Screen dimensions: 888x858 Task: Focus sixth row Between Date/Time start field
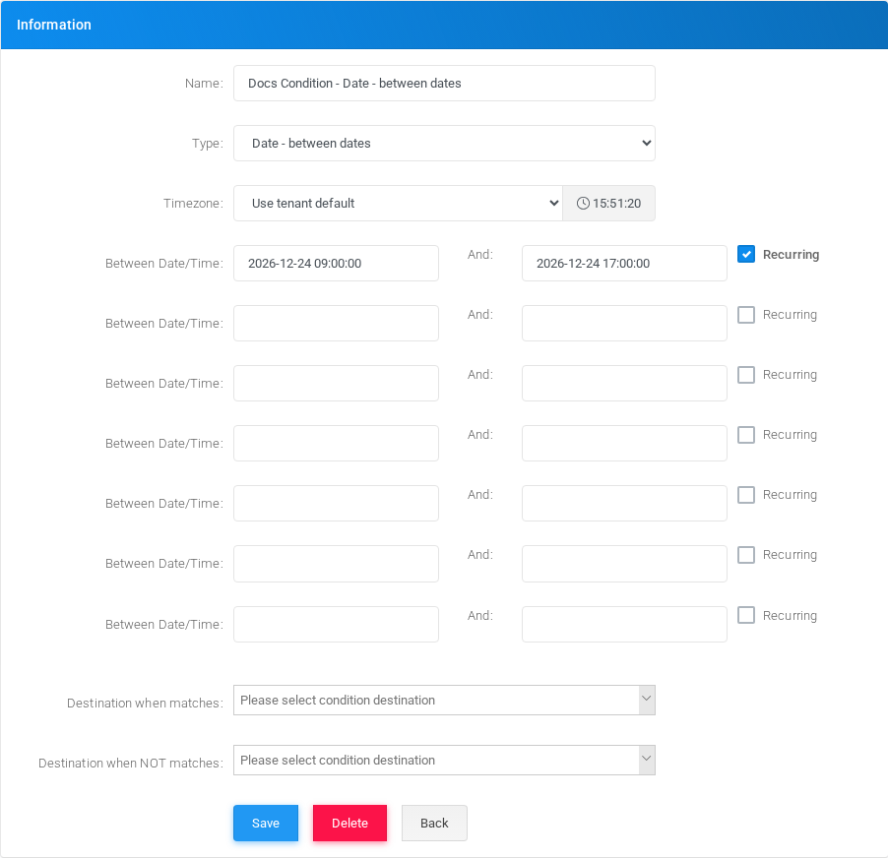[336, 564]
